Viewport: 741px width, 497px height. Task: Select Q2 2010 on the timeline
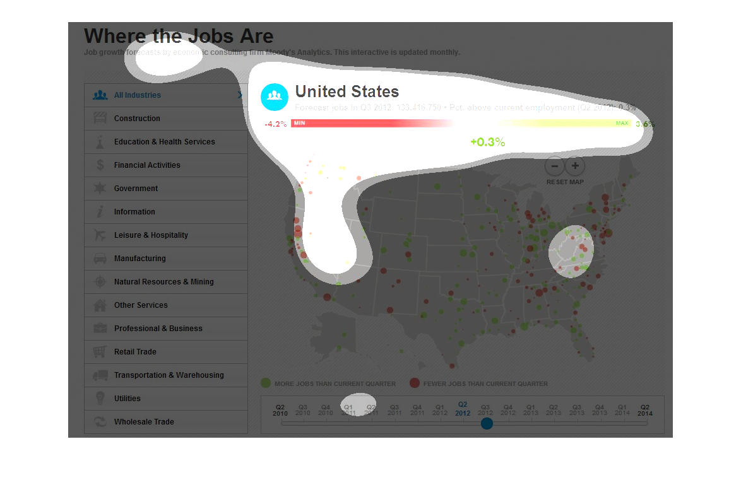click(280, 410)
